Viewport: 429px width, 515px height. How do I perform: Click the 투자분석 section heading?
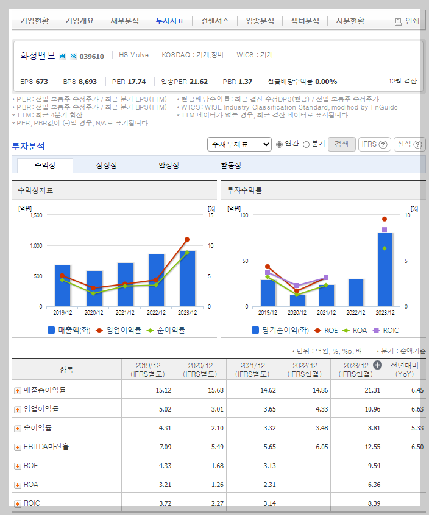(x=28, y=146)
